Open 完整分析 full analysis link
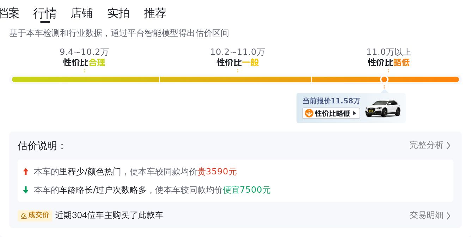Viewport: 471px width, 237px height. [426, 145]
